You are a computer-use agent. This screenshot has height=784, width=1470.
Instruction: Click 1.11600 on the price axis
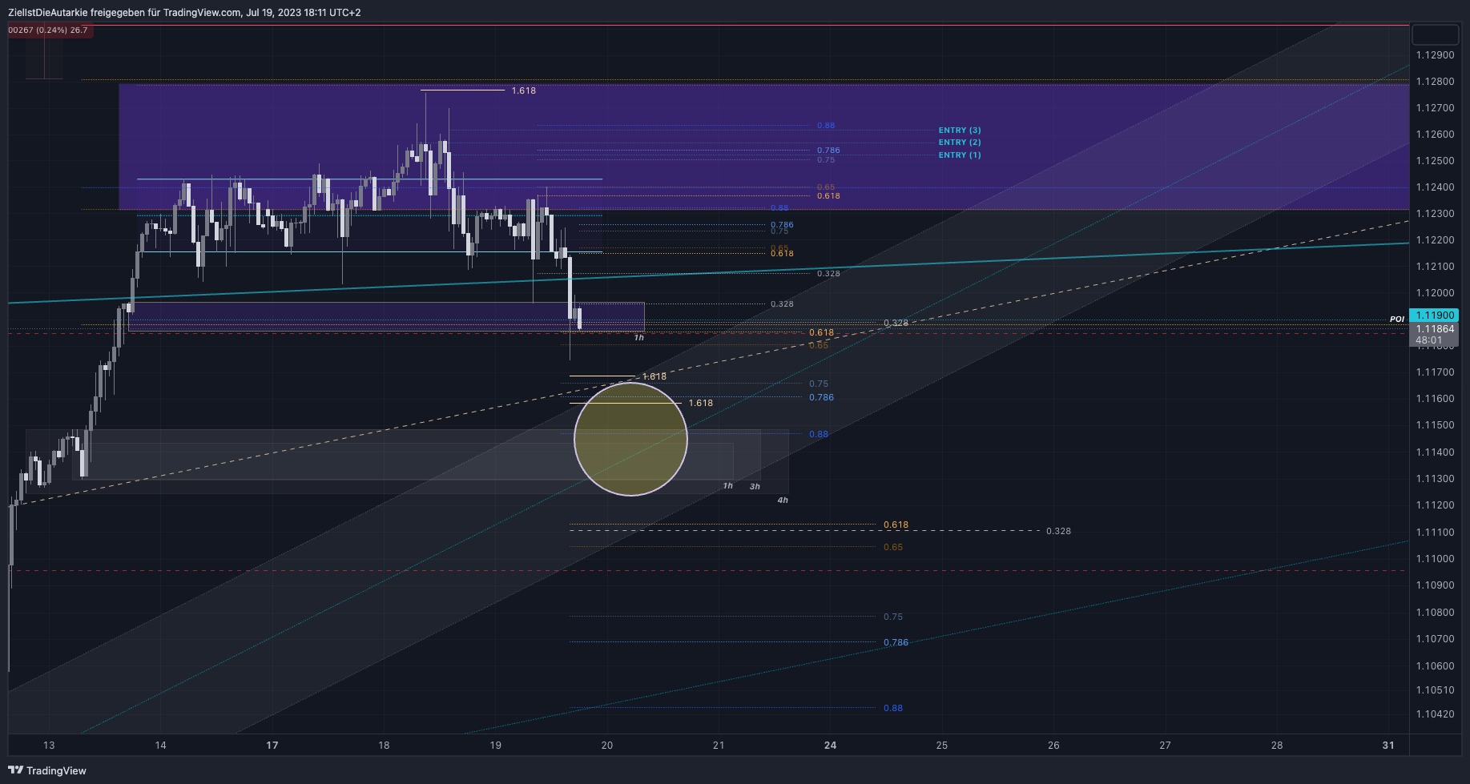tap(1435, 399)
